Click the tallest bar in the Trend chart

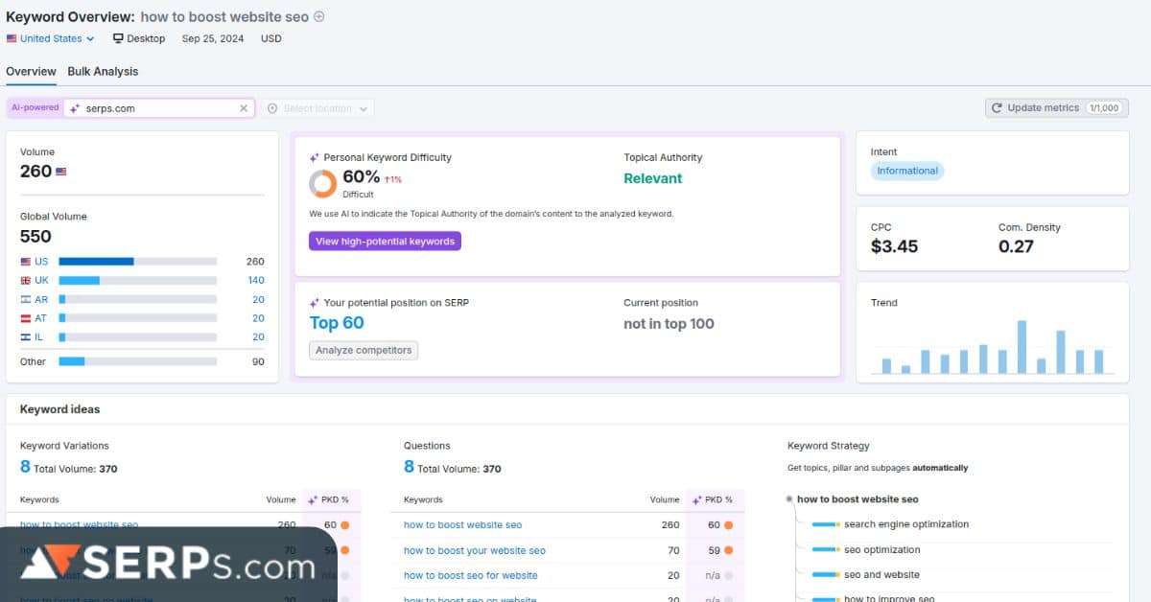click(x=1022, y=347)
